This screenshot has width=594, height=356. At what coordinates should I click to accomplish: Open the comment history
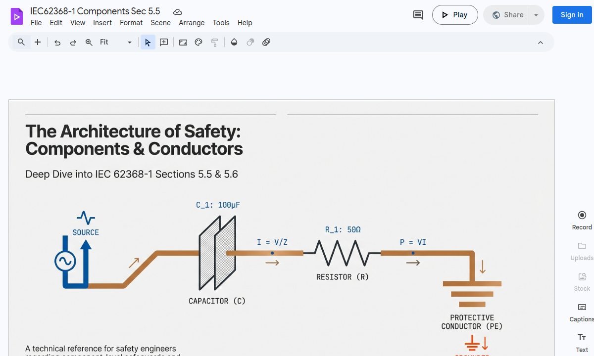click(x=417, y=15)
